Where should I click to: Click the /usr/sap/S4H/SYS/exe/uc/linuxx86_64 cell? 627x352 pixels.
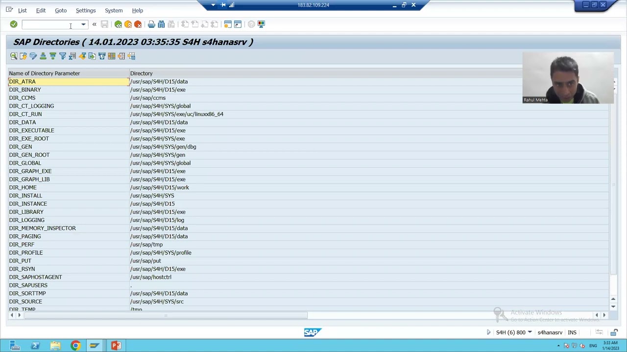pyautogui.click(x=176, y=114)
